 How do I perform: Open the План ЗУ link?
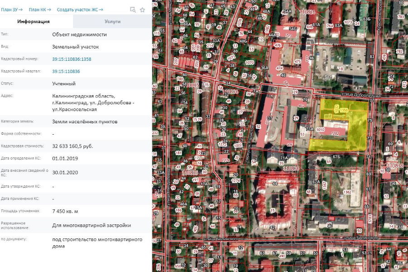[x=12, y=10]
